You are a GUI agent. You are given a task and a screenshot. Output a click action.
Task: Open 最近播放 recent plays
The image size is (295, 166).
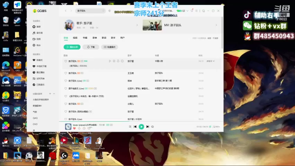click(x=39, y=72)
